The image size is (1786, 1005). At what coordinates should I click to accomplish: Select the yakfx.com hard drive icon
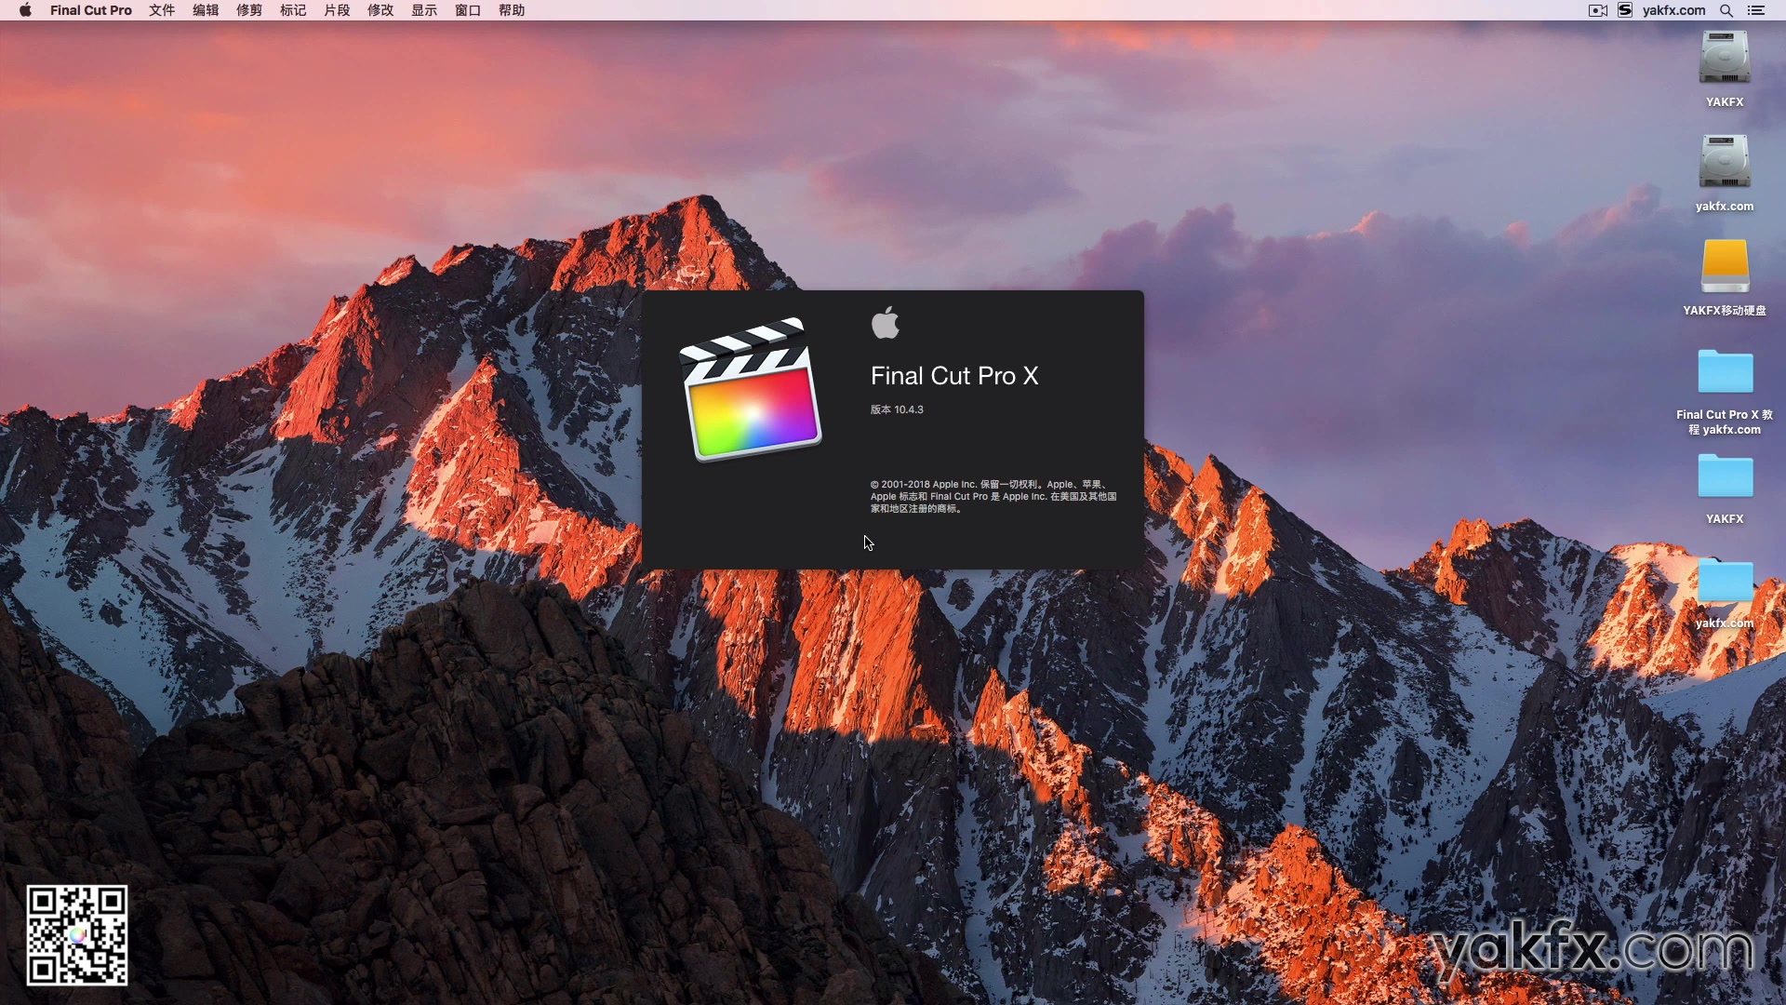[x=1725, y=162]
